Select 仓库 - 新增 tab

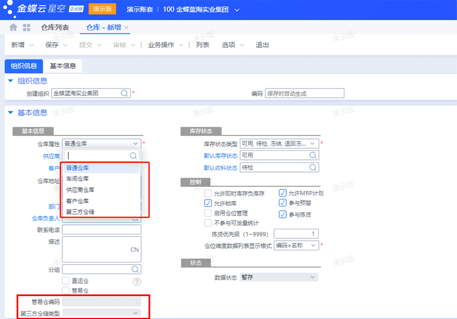point(103,27)
